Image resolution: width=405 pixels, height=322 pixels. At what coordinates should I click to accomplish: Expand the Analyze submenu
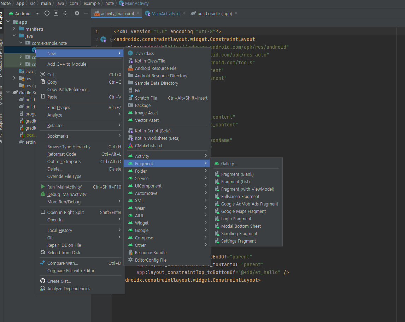(x=80, y=115)
